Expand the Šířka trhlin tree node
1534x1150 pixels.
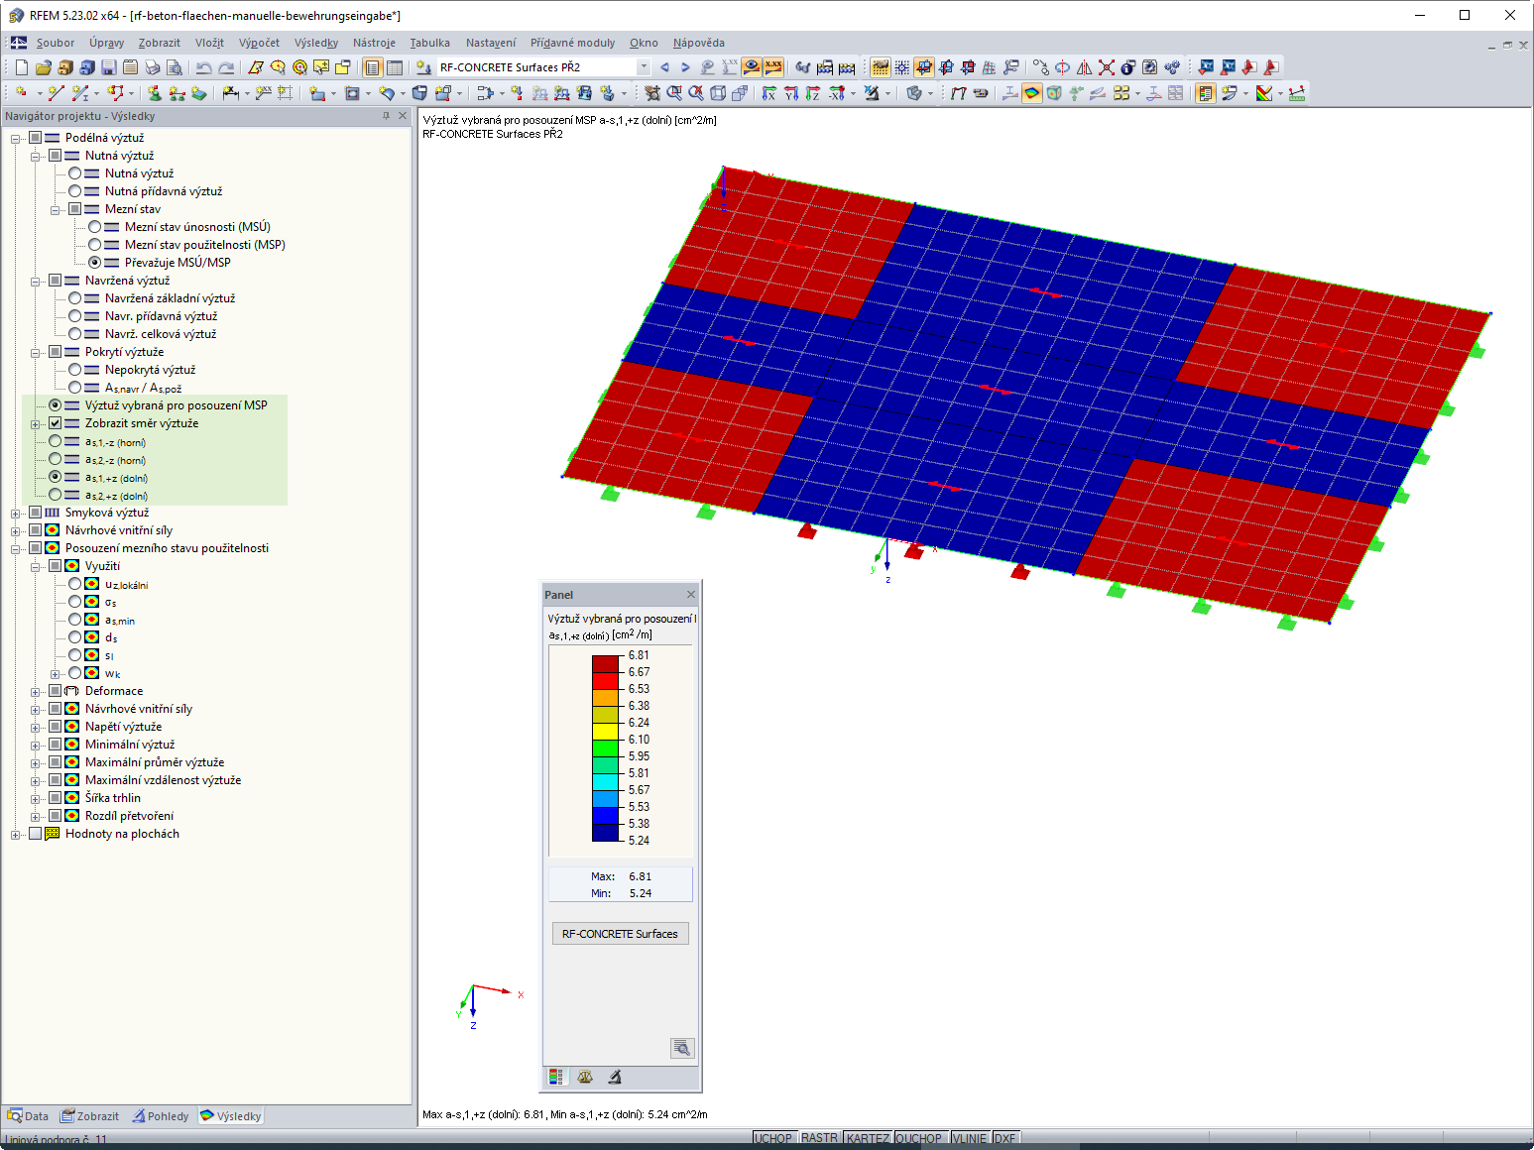[x=36, y=798]
